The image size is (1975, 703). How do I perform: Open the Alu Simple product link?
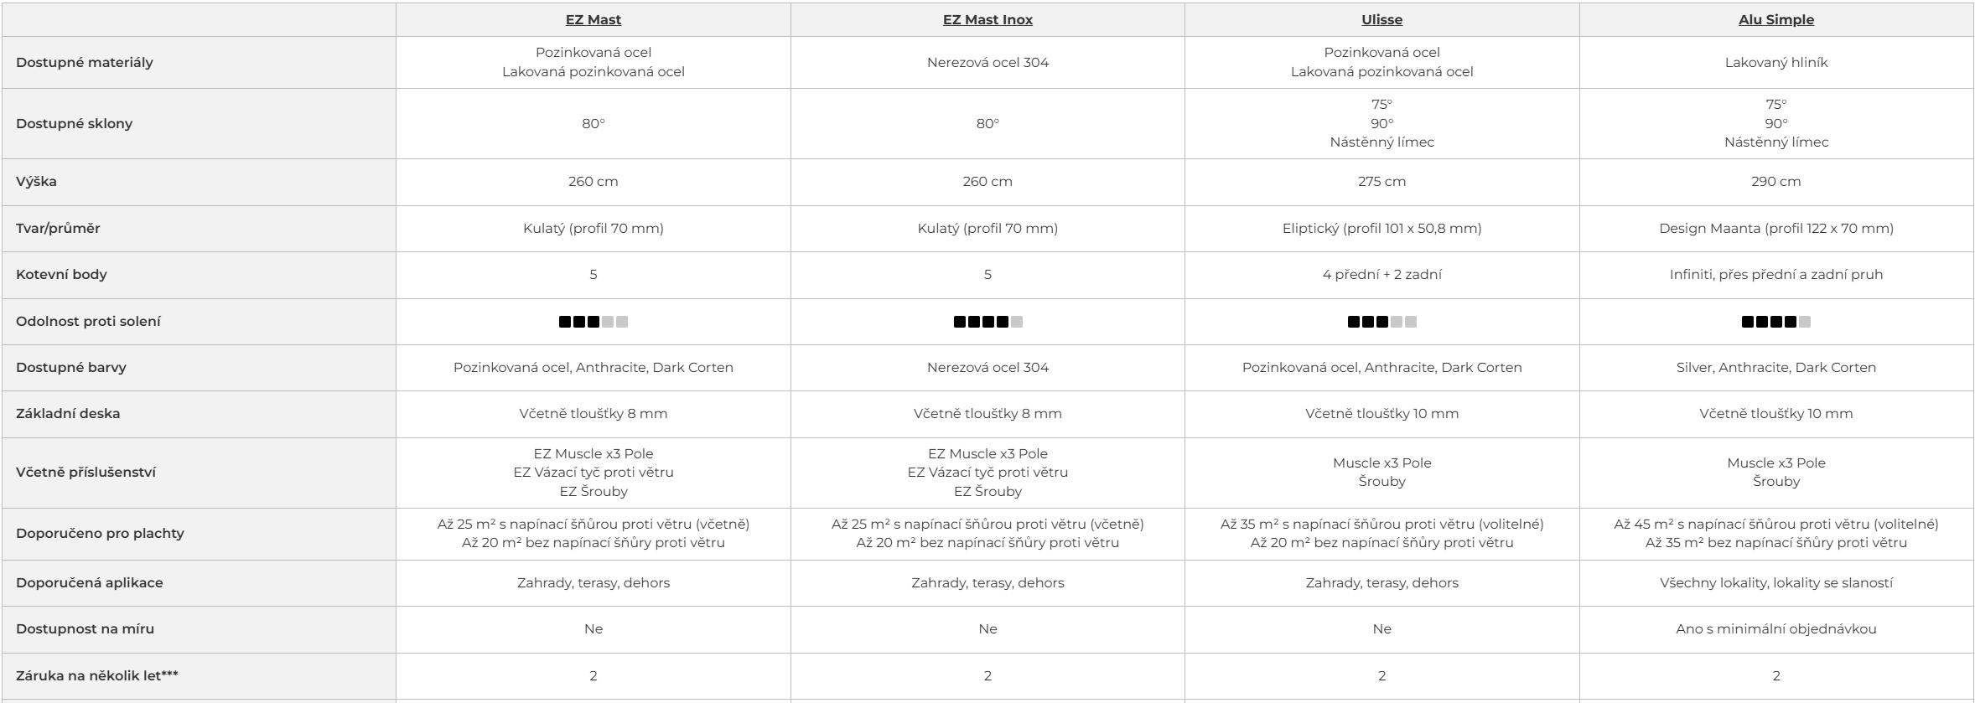pyautogui.click(x=1776, y=20)
